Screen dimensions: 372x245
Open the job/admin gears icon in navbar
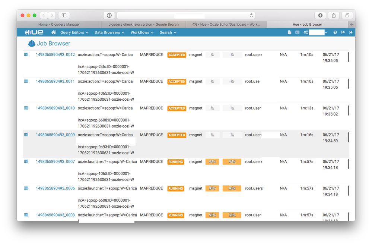pyautogui.click(x=306, y=32)
